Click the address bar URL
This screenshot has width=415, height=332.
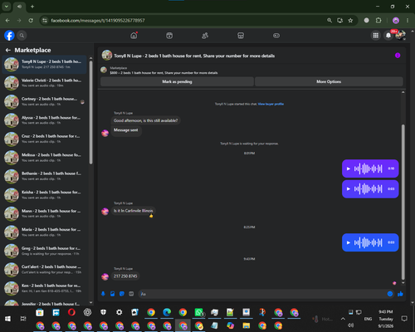(98, 21)
